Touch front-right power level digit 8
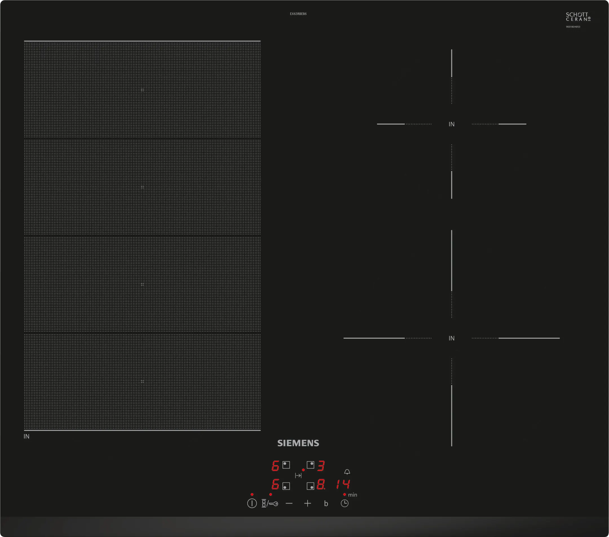This screenshot has height=537, width=609. pos(321,485)
